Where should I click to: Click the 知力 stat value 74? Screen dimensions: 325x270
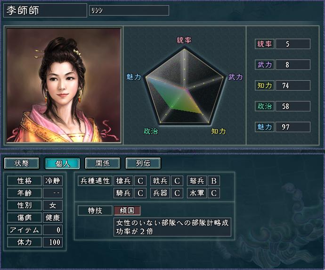(293, 85)
